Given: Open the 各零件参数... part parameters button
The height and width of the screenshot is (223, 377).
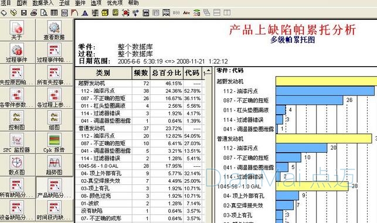Looking at the screenshot, I should (17, 98).
